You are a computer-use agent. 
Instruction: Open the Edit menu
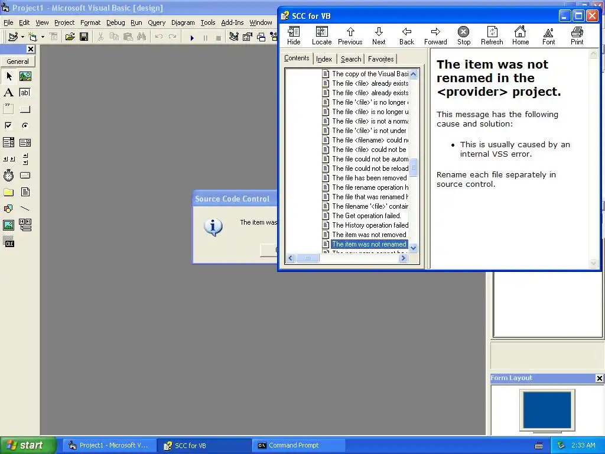tap(24, 22)
